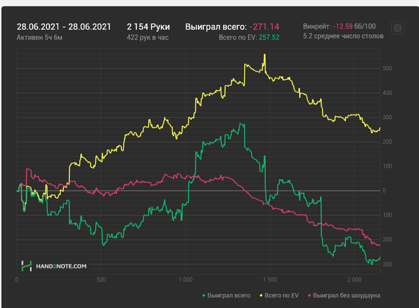Open the graph settings gear icon
Screen dimensions: 419x308
pos(397,28)
